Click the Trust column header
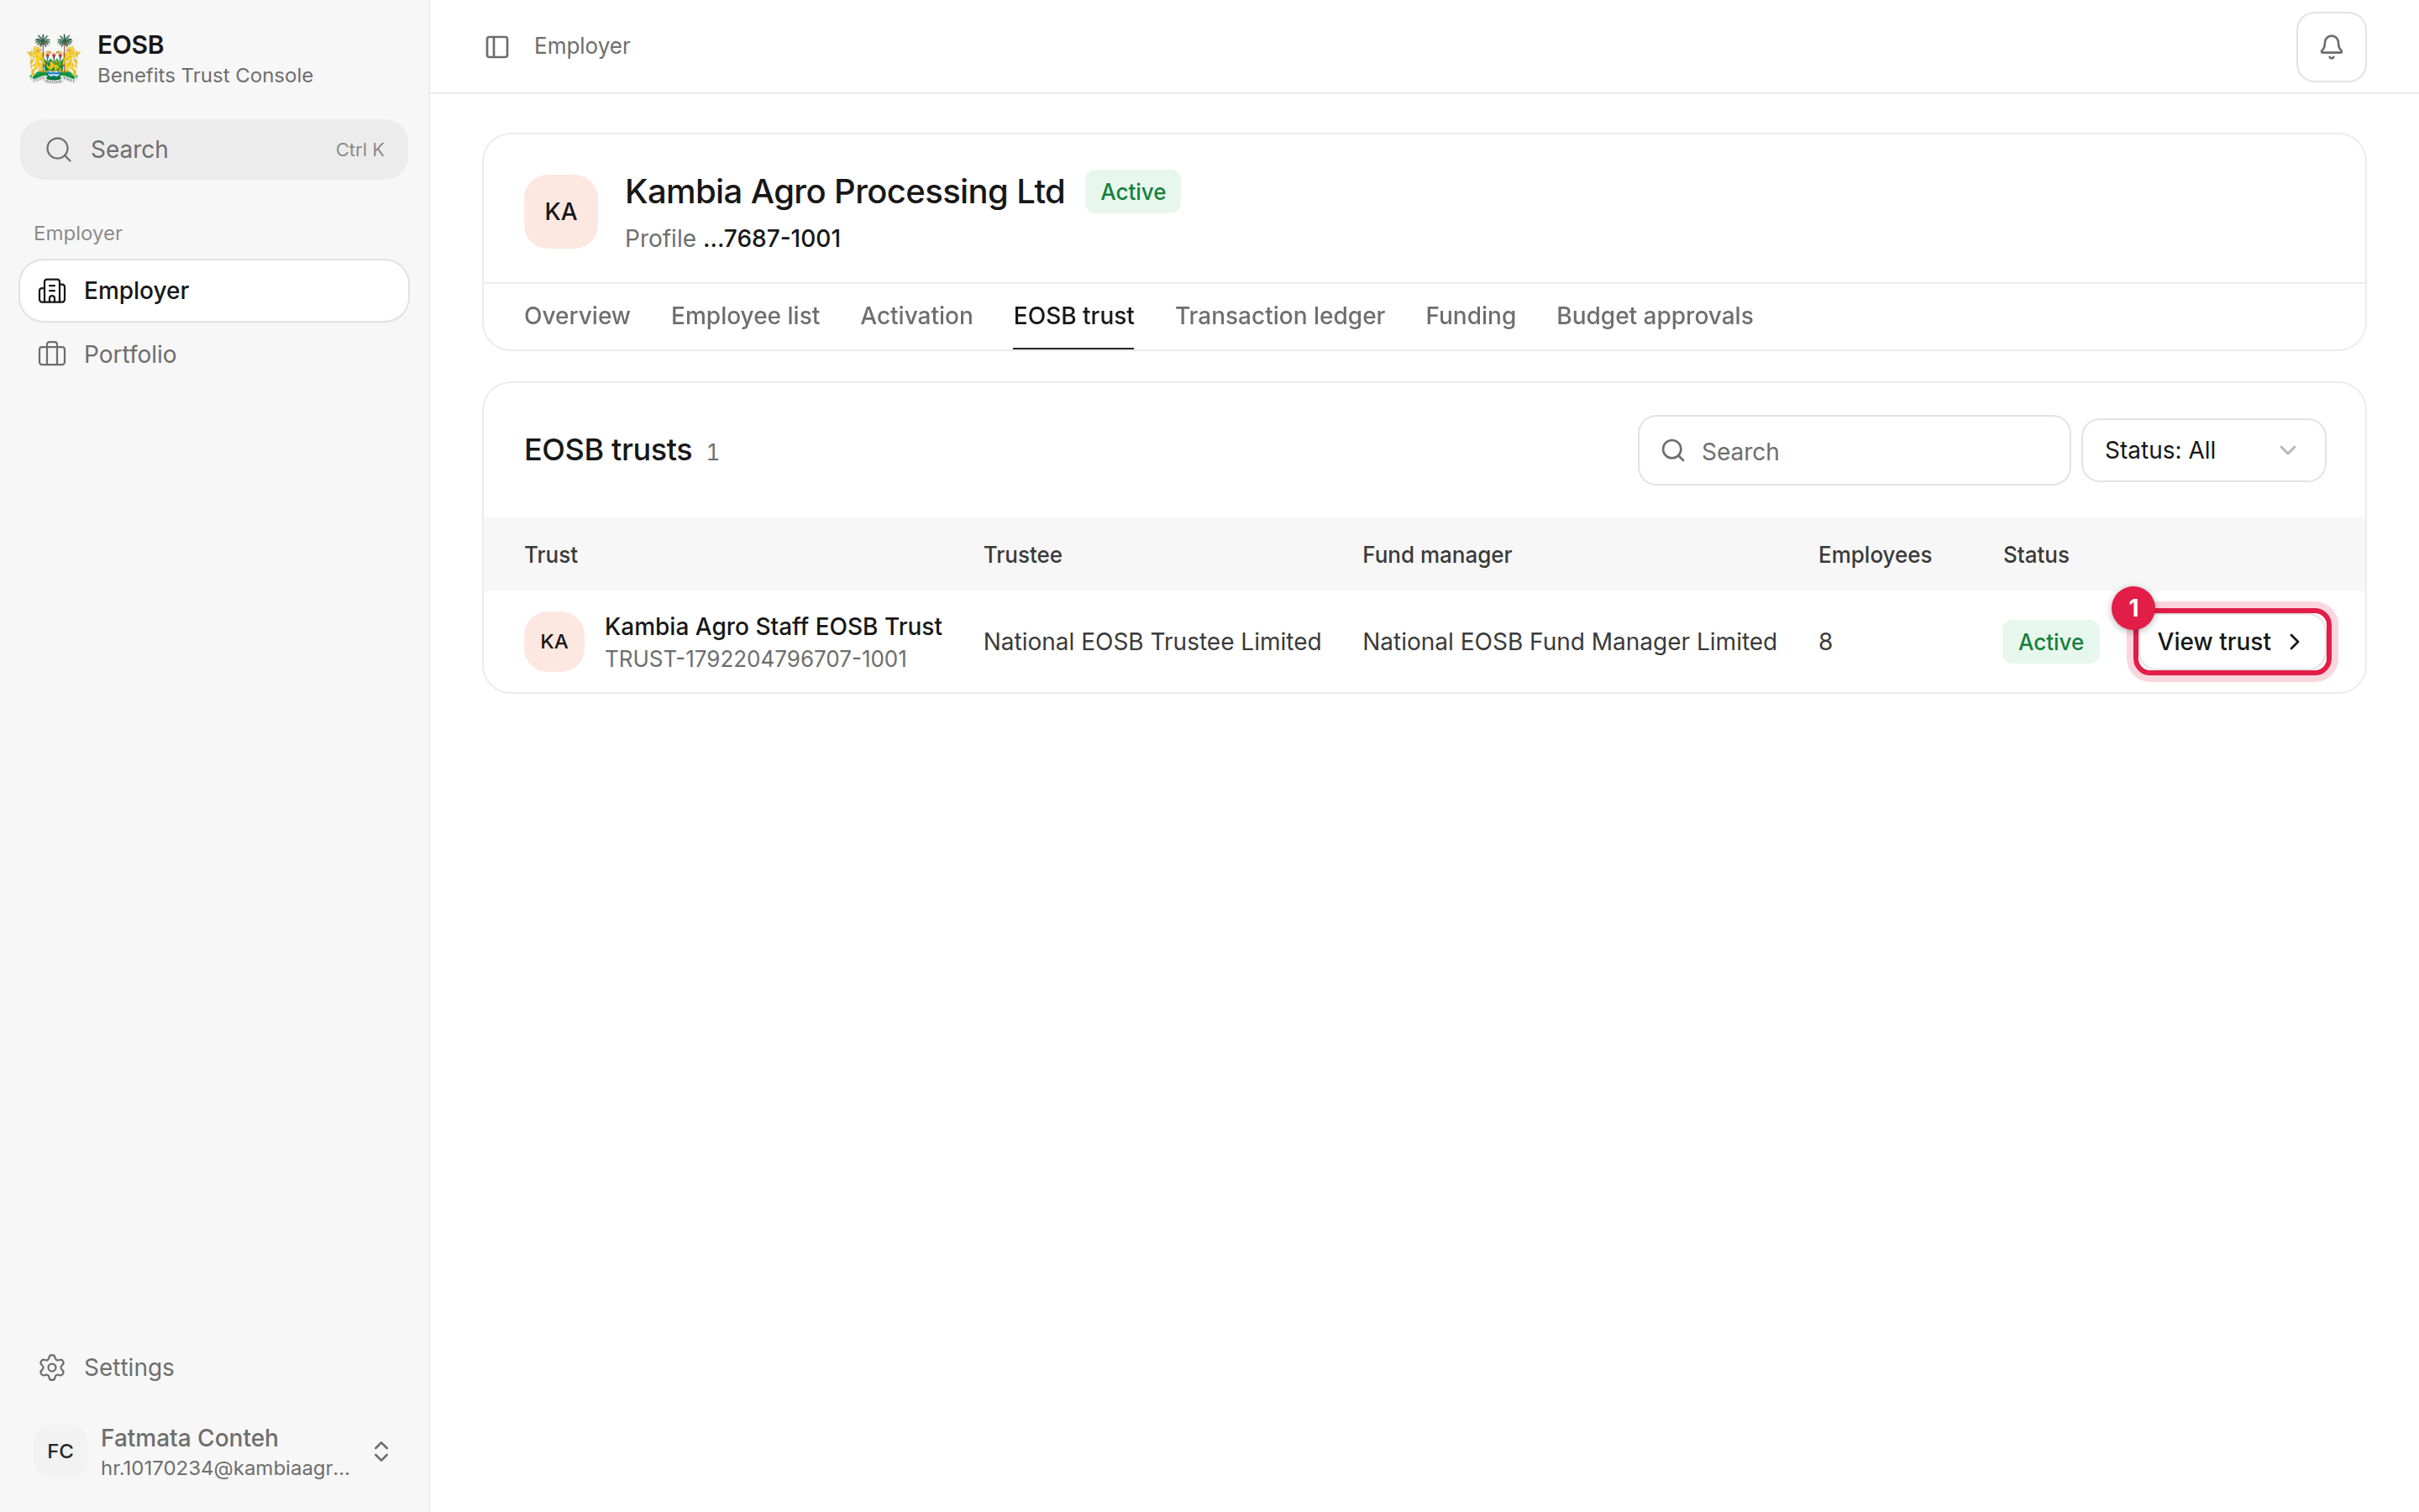The image size is (2419, 1512). [551, 555]
